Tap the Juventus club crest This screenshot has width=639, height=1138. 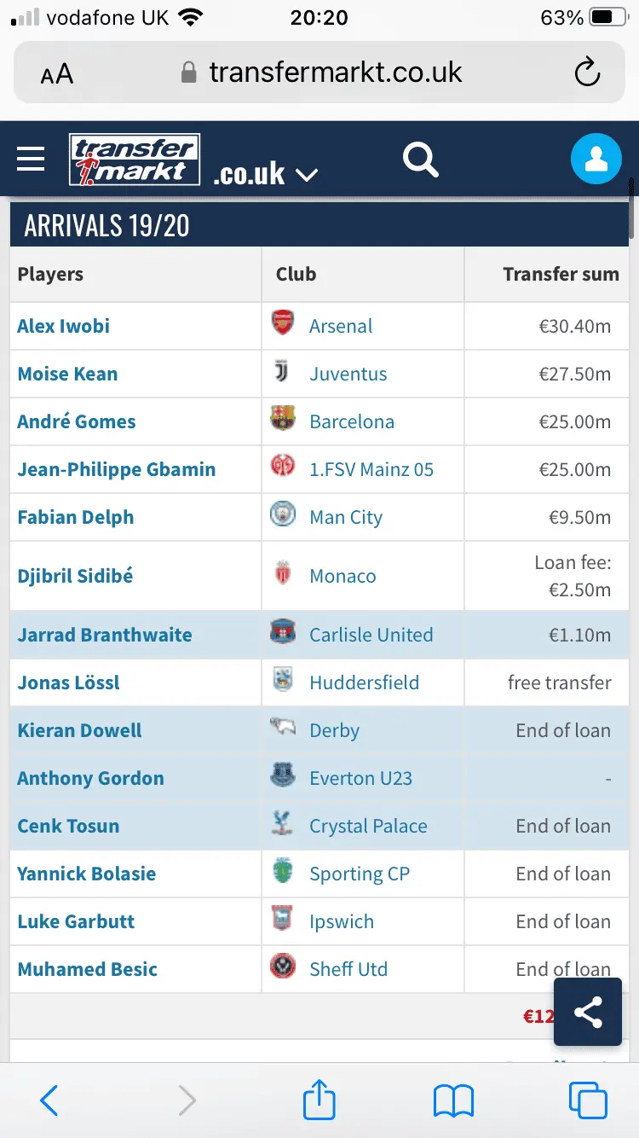pyautogui.click(x=282, y=372)
